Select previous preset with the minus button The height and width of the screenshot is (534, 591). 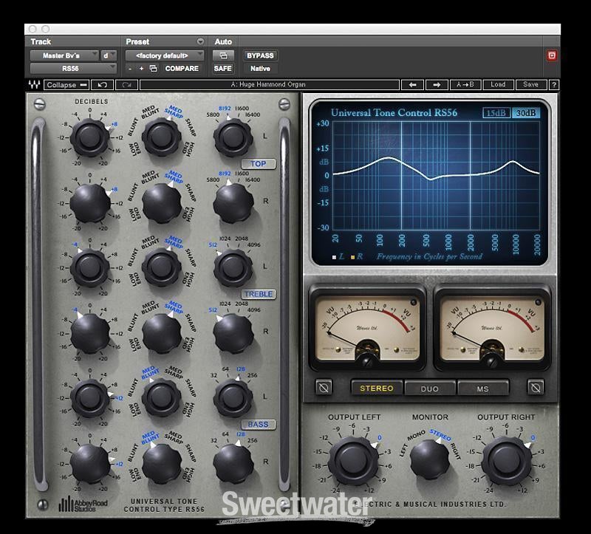point(130,69)
